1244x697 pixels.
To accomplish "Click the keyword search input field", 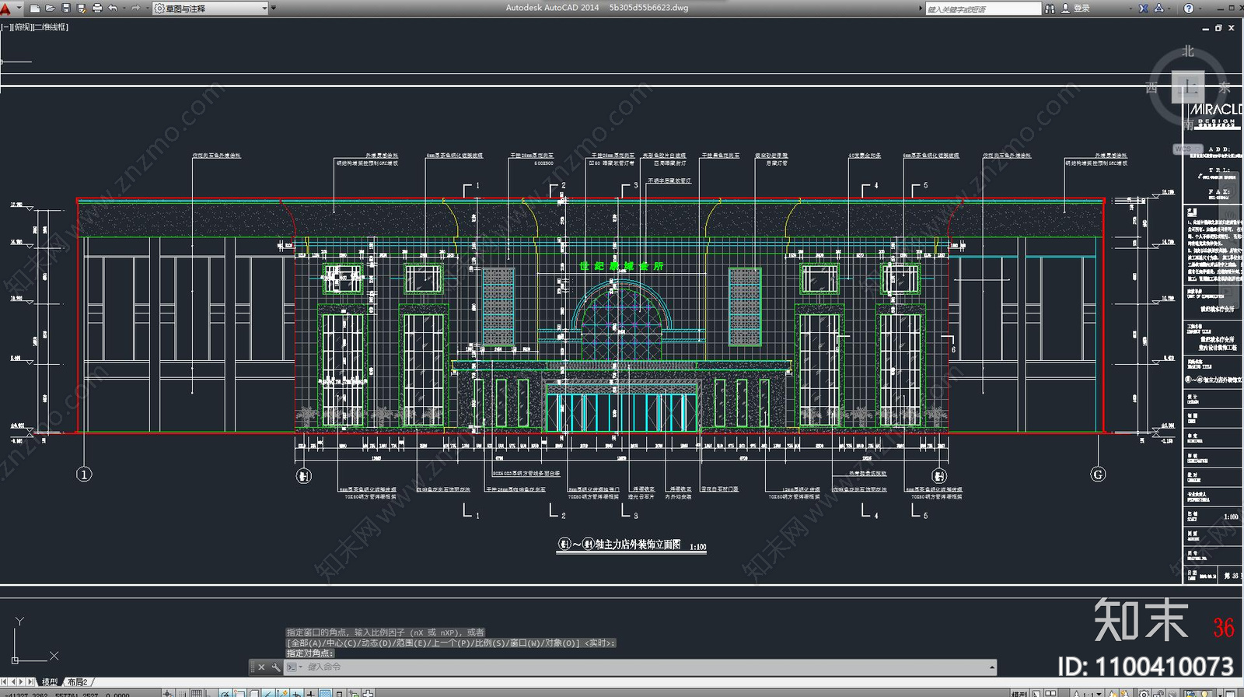I will (983, 9).
